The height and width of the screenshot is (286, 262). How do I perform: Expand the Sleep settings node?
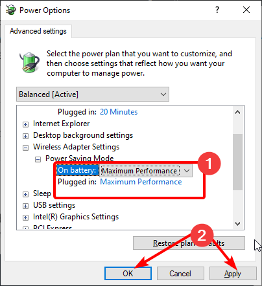click(x=25, y=194)
